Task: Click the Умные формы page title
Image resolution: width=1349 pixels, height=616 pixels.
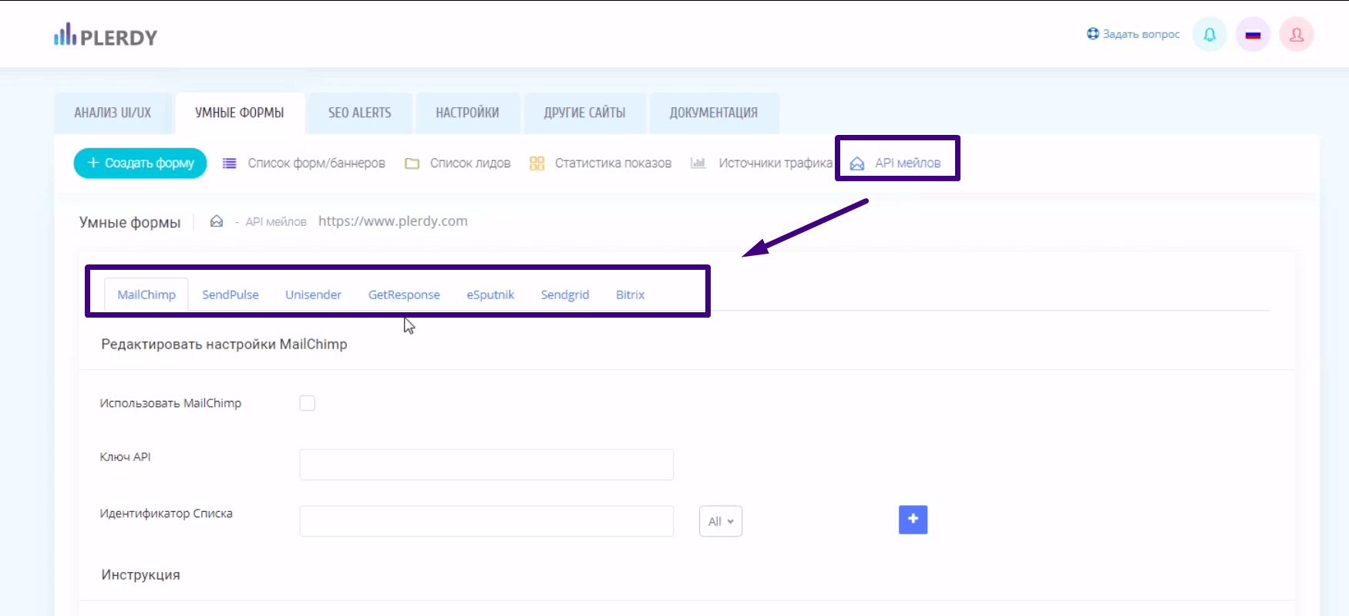Action: point(130,223)
